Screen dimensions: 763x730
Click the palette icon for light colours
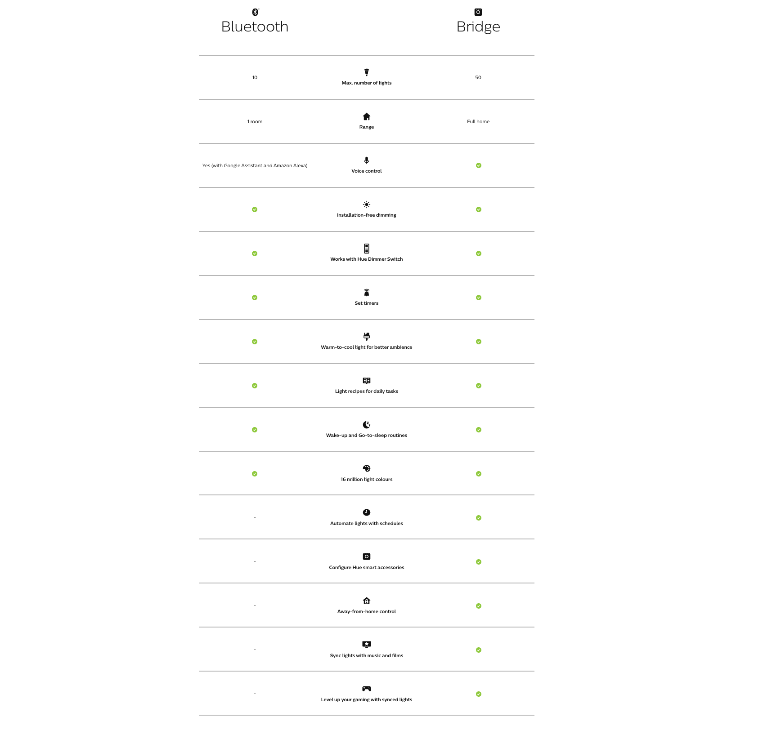[367, 468]
